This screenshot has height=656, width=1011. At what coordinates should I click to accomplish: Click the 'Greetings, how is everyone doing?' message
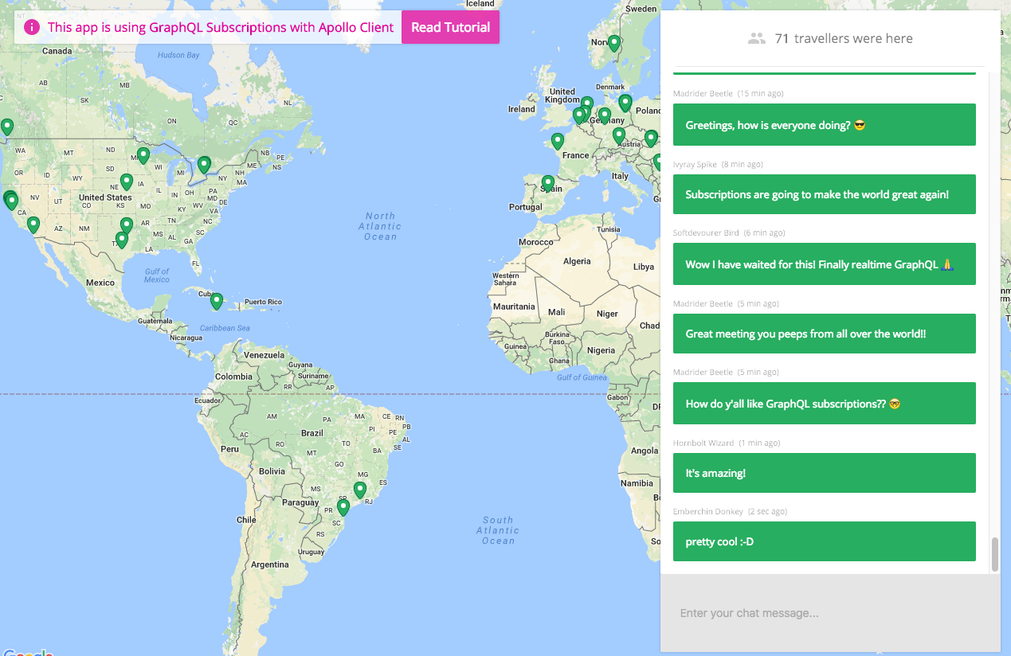(825, 125)
